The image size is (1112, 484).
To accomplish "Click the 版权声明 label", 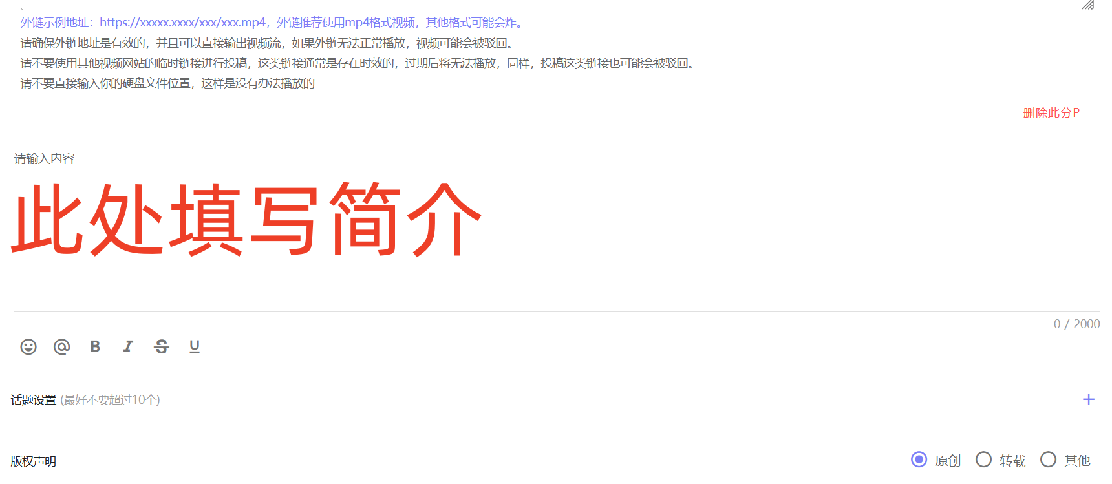I will (34, 461).
